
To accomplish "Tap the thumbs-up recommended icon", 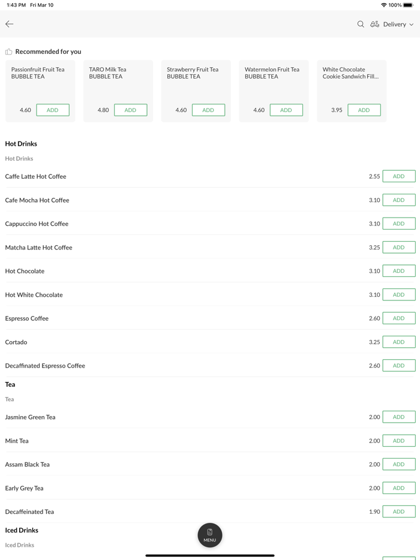I will click(9, 52).
